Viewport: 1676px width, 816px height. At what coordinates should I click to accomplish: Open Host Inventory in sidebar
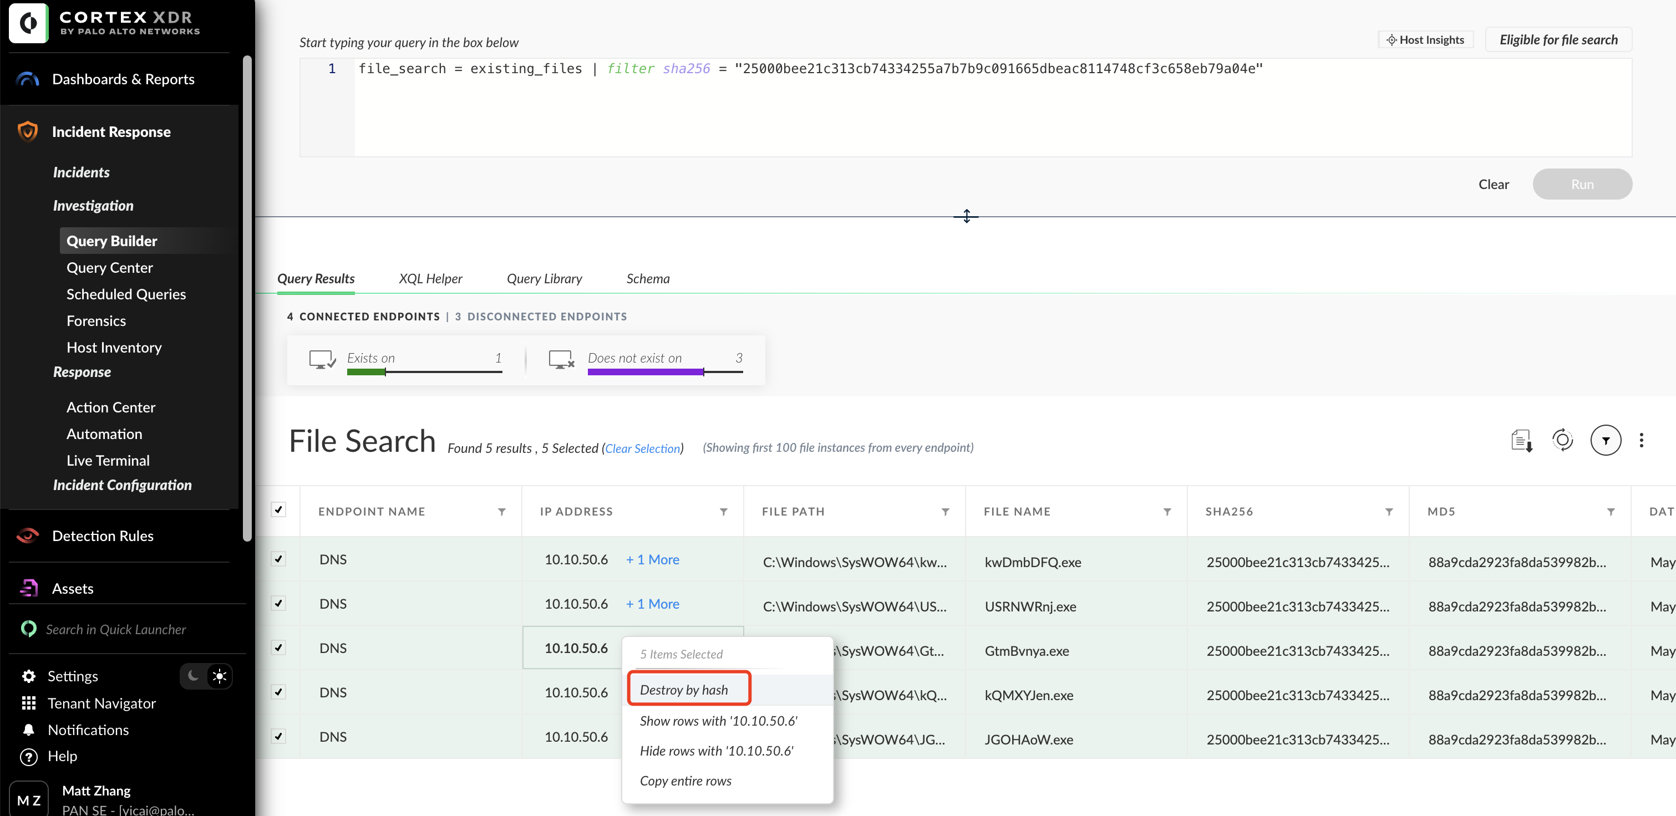[x=114, y=348]
